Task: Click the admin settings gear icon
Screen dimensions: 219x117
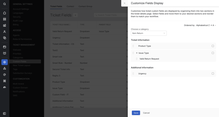Action: click(5, 62)
